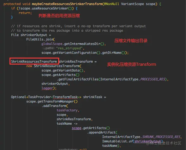Click the comment 'if resources are shrink' line
Viewport: 186px width, 150px height.
point(78,26)
